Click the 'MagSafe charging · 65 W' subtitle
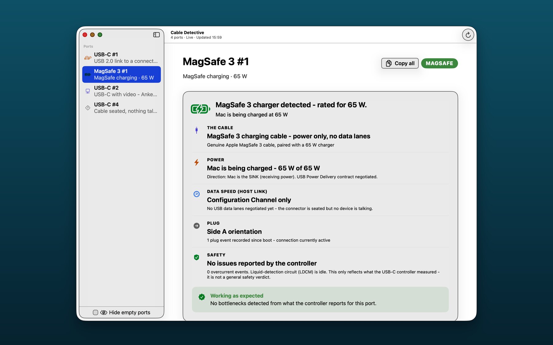553x345 pixels. [x=215, y=76]
